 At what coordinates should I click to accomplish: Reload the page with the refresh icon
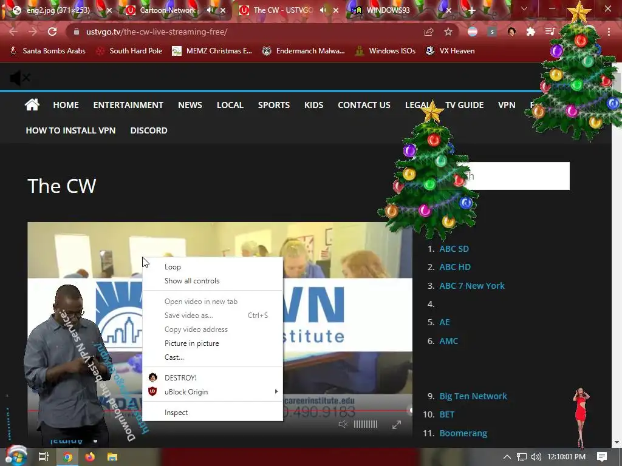pyautogui.click(x=52, y=32)
